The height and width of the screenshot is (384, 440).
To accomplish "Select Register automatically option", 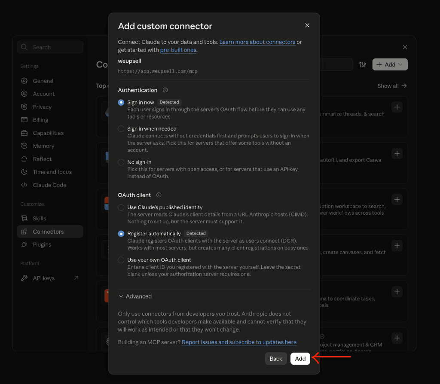I will click(x=121, y=234).
